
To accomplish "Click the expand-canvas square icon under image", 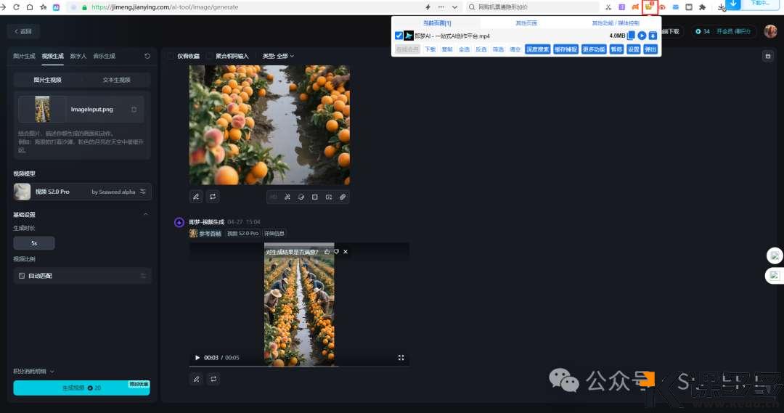I will pos(315,197).
